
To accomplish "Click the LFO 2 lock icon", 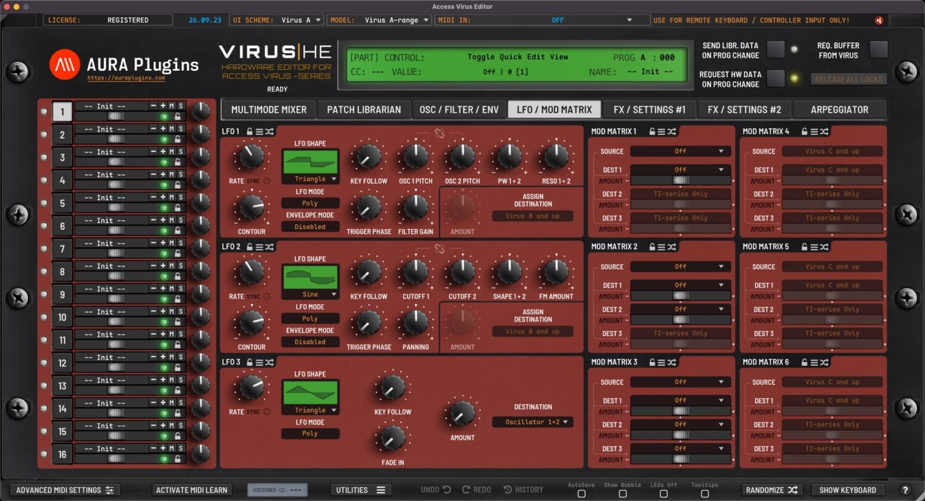I will point(249,247).
